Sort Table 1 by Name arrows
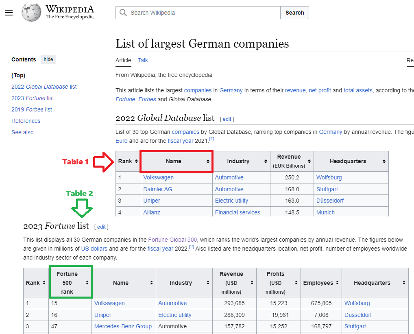Screen dimensions: 414x334 pyautogui.click(x=208, y=162)
